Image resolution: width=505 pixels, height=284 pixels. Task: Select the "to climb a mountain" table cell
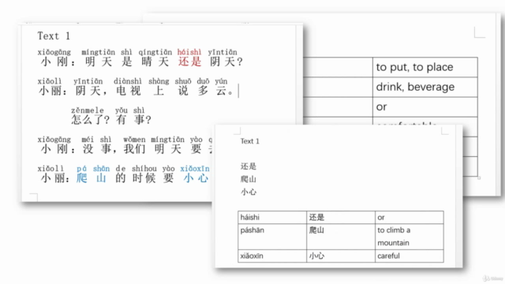coord(410,237)
